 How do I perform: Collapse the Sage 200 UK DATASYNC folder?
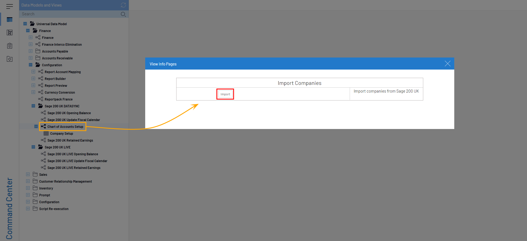pyautogui.click(x=33, y=106)
